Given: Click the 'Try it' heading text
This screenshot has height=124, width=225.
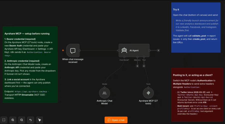Looking at the screenshot, I should pyautogui.click(x=176, y=9).
